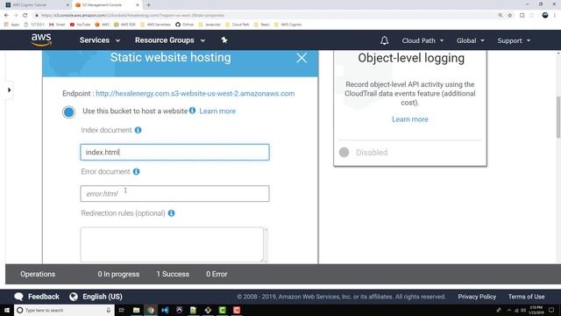Click the Redirection rules text area

click(x=172, y=245)
